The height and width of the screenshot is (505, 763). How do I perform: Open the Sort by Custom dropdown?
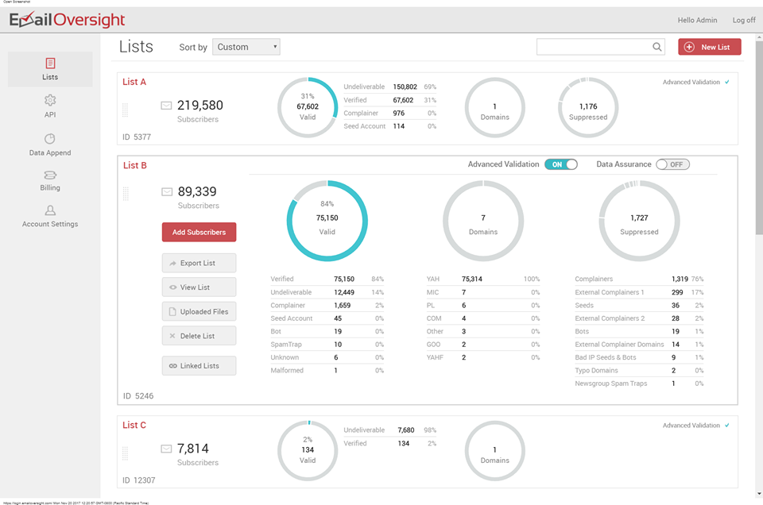[x=246, y=47]
